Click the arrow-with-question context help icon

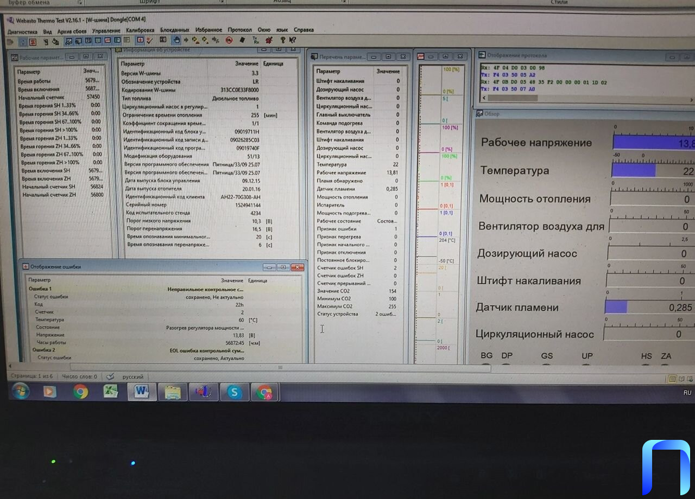(x=292, y=41)
